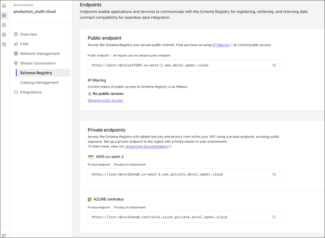Copy the AZURE centralus private endpoint
The image size is (325, 238).
274,217
